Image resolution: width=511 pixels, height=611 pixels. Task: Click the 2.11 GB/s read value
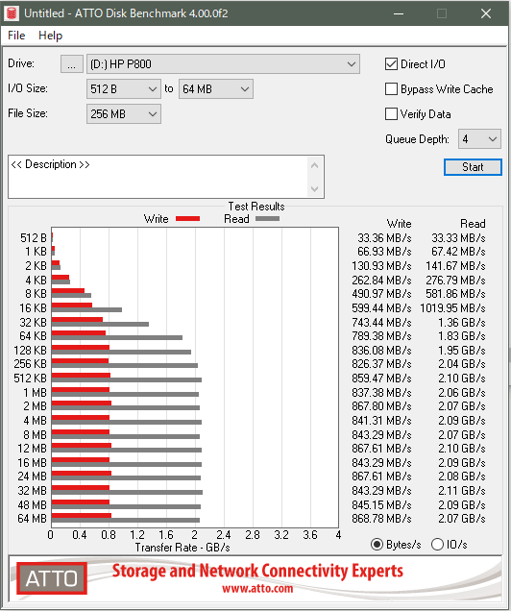(462, 491)
